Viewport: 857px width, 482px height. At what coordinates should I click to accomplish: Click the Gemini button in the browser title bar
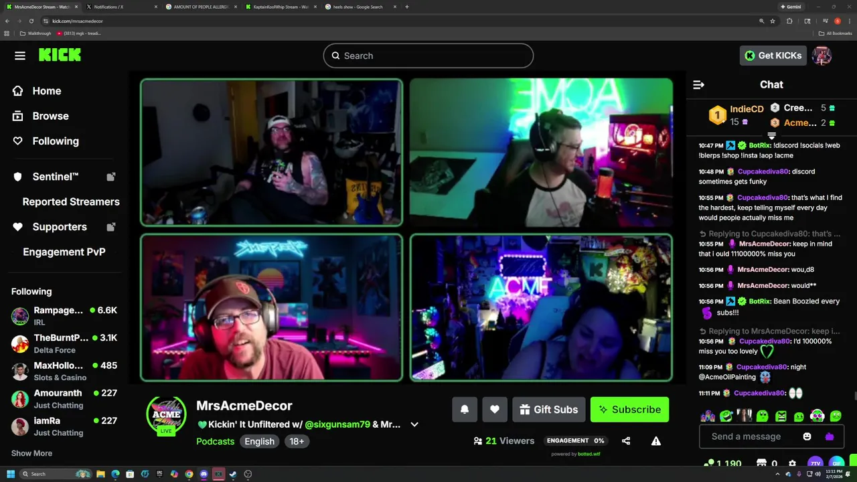click(791, 7)
